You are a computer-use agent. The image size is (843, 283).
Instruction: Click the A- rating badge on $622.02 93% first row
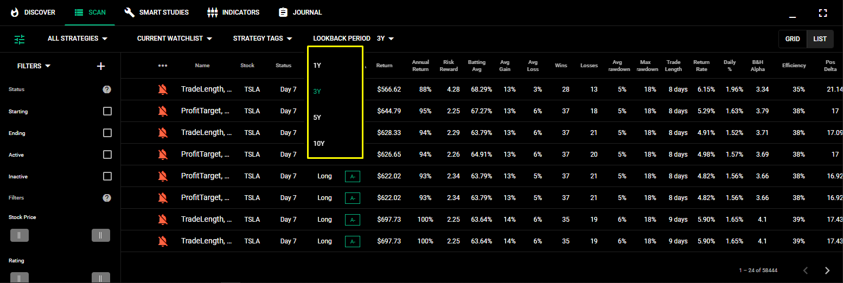[x=352, y=176]
